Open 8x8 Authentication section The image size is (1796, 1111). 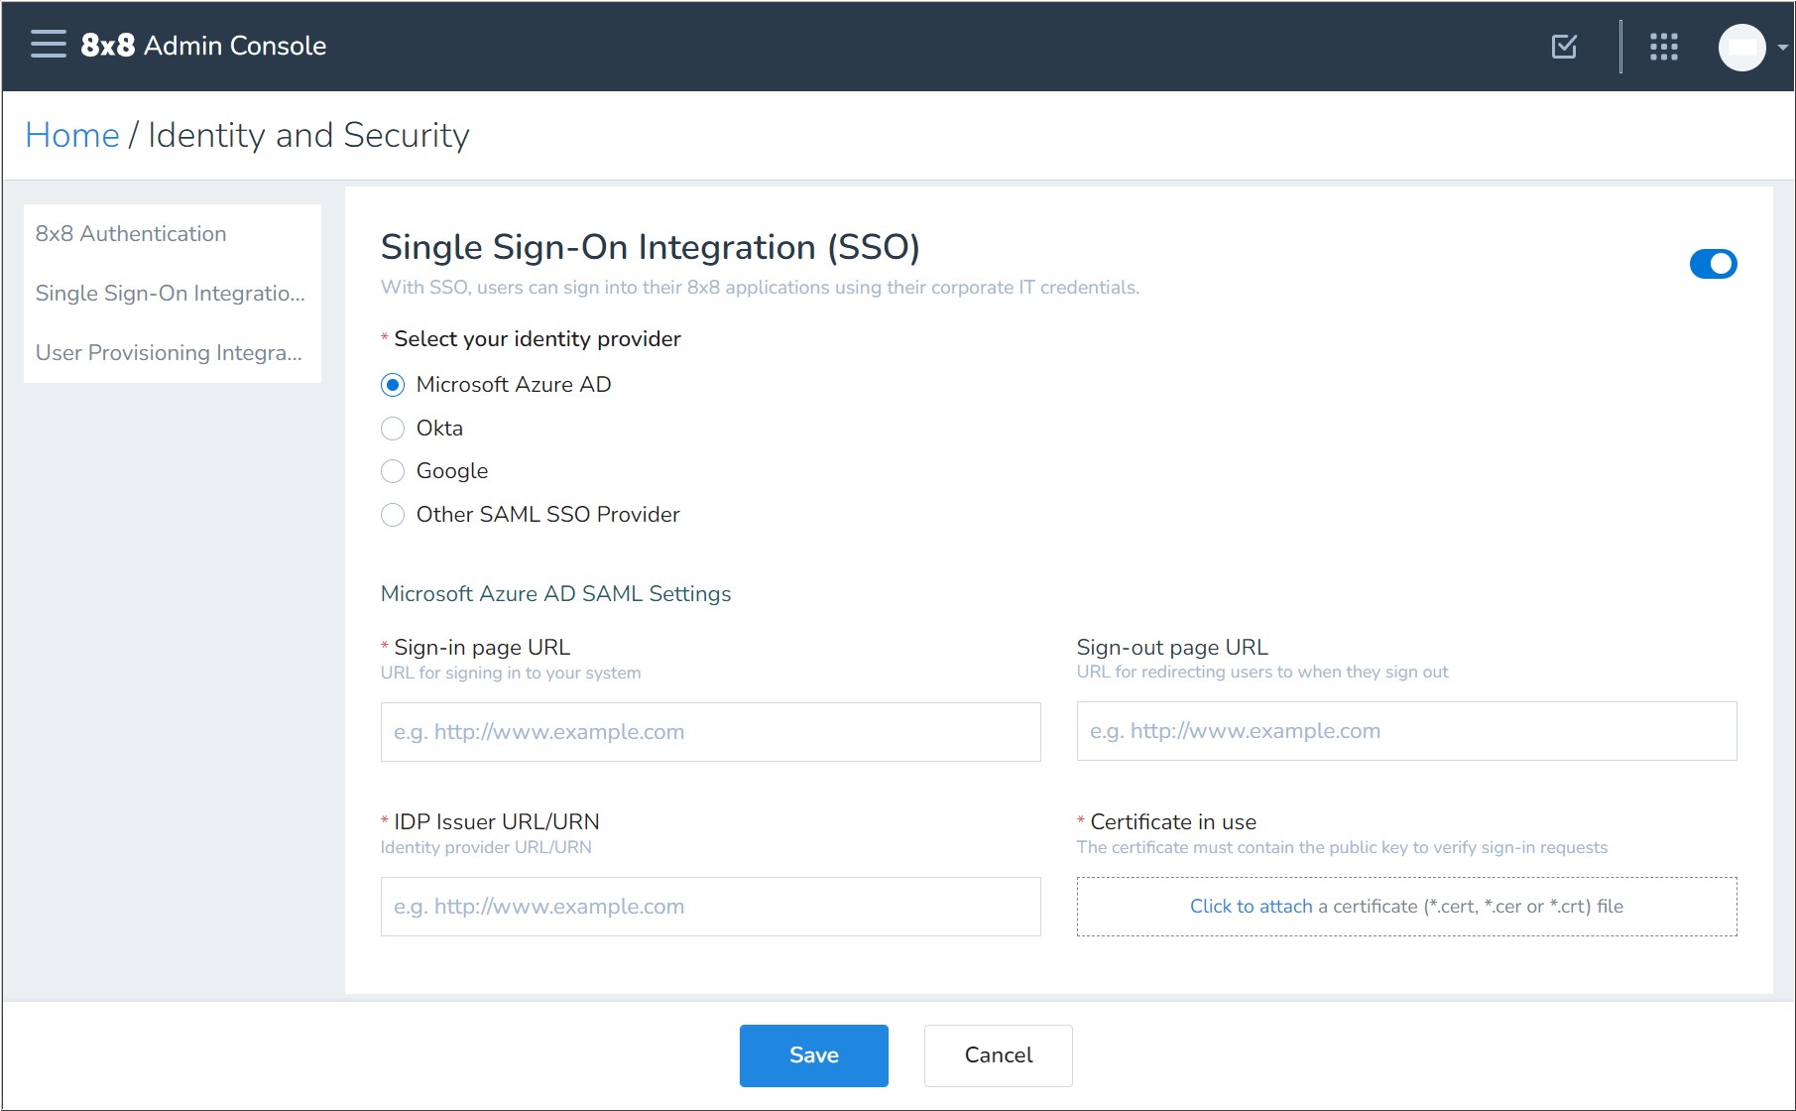(173, 234)
